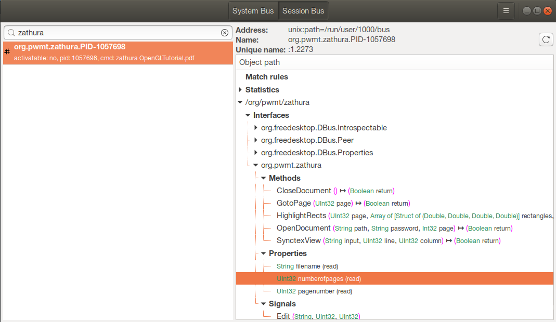Click the unix:path=/run/user/1000/bus address text
The height and width of the screenshot is (322, 556).
click(339, 30)
